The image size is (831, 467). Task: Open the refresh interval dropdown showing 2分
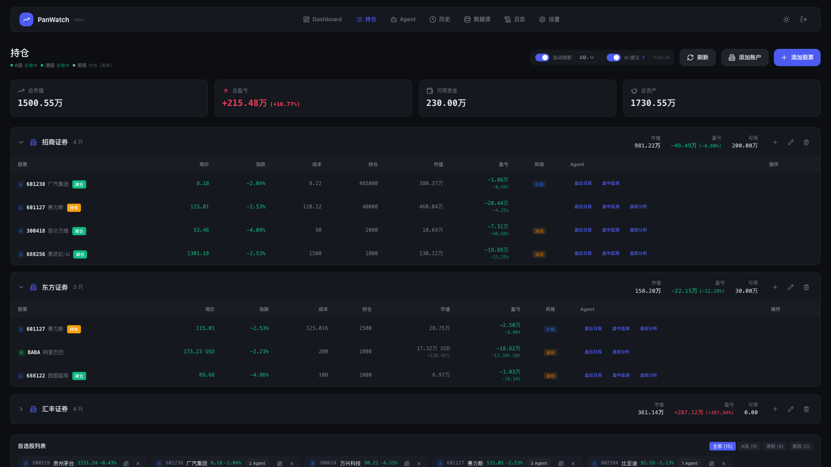(x=586, y=57)
